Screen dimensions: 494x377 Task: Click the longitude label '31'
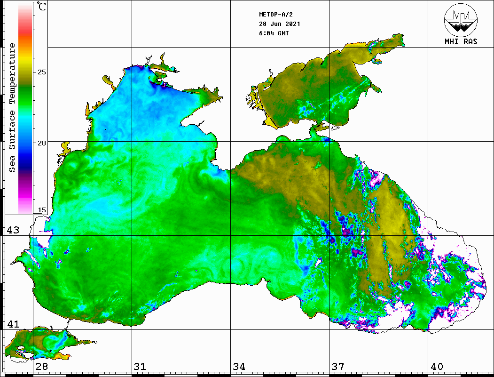[x=140, y=366]
